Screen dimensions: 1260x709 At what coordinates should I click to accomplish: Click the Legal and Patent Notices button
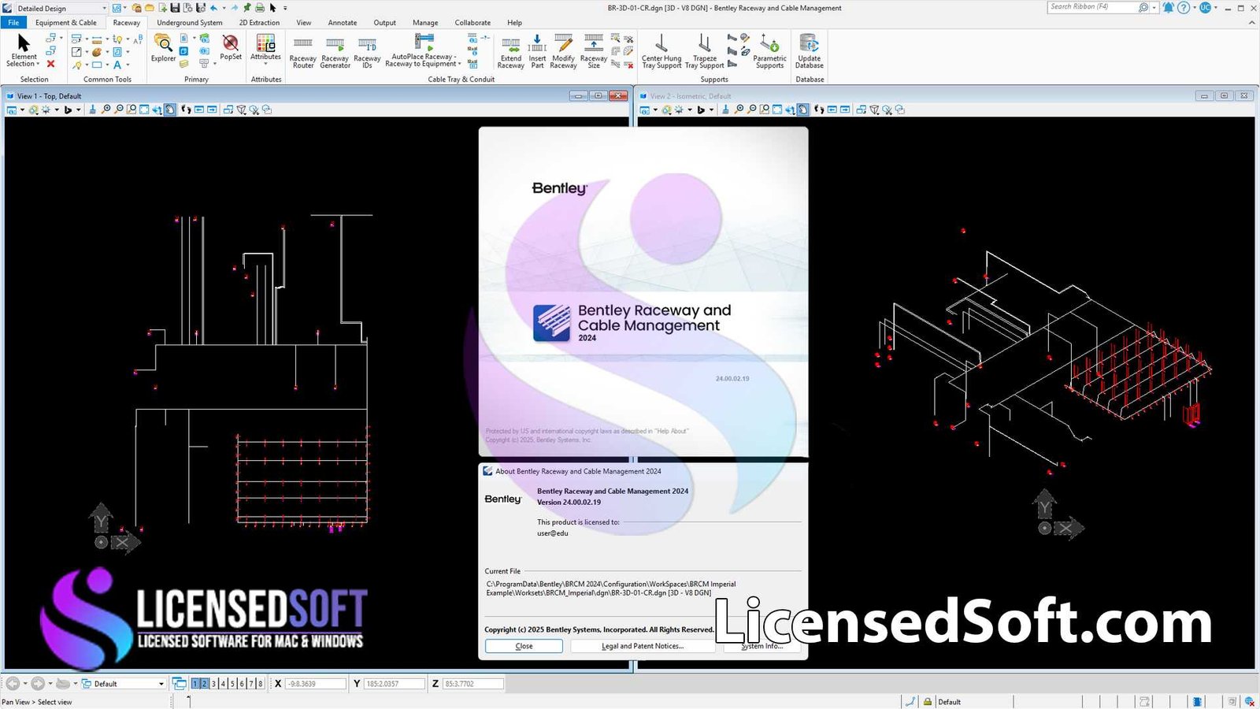click(x=643, y=646)
